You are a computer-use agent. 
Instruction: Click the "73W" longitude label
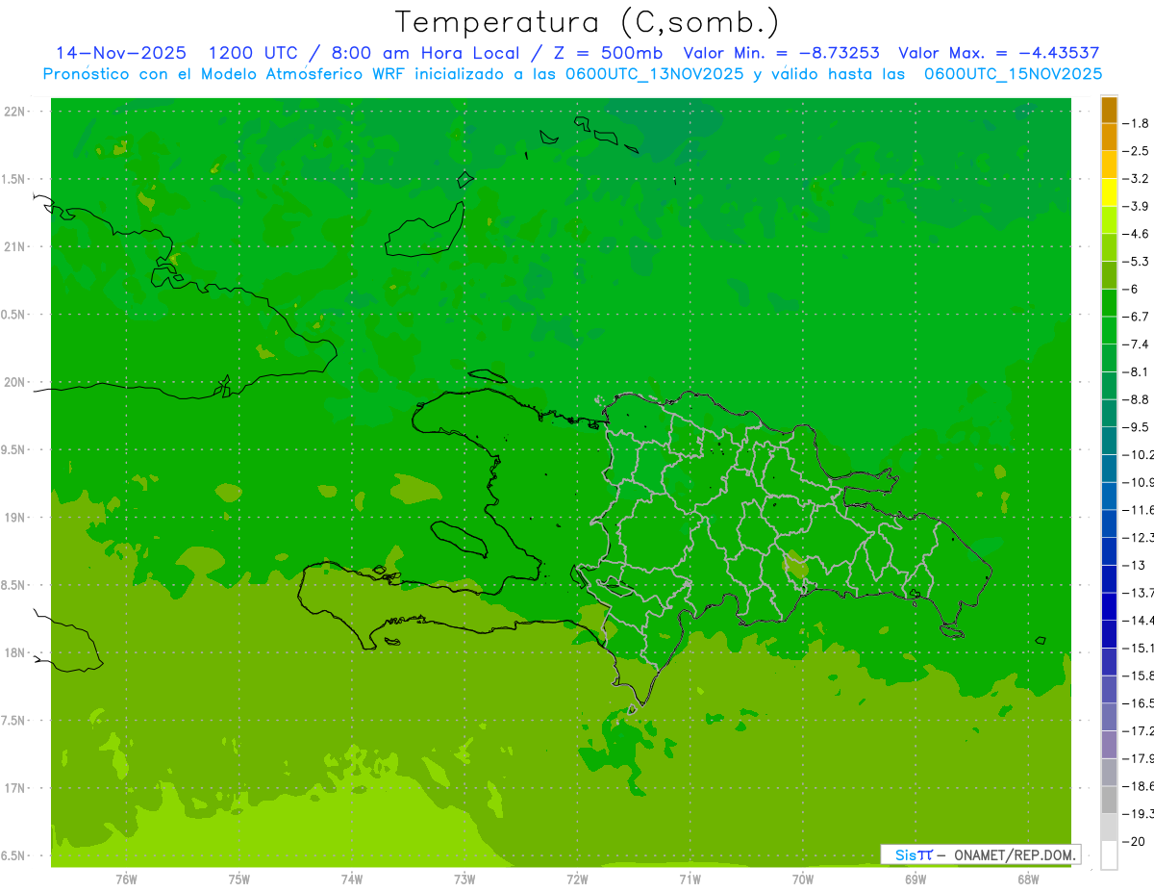[x=464, y=879]
